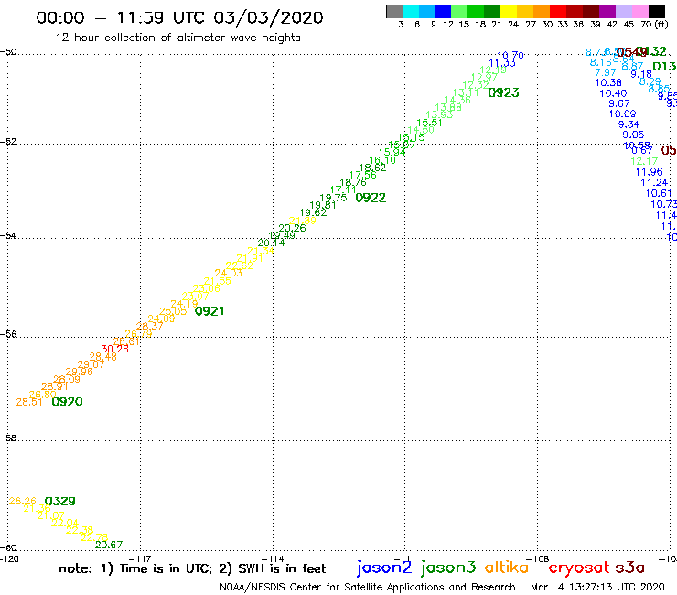Click the time stamp 0921 on the track
The width and height of the screenshot is (677, 595).
(210, 311)
